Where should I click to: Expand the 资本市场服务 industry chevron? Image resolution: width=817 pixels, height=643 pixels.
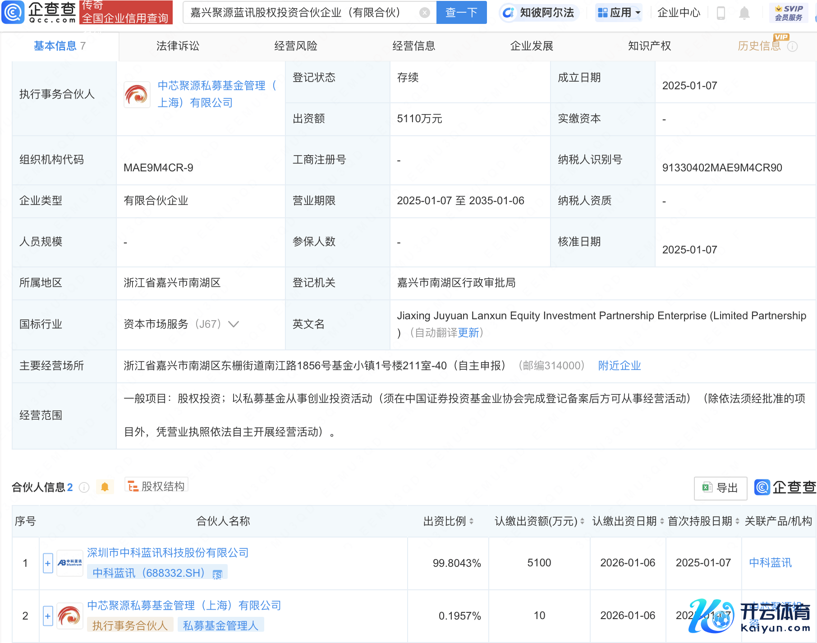click(234, 324)
